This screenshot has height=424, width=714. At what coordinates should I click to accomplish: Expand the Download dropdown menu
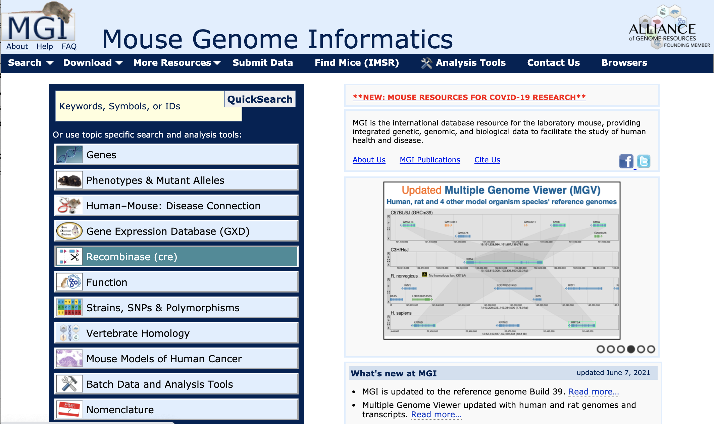(x=93, y=63)
